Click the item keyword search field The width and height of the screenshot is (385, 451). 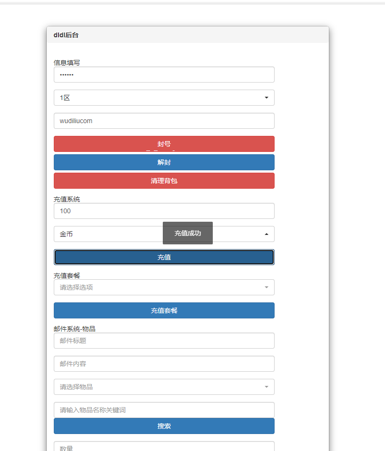tap(164, 410)
